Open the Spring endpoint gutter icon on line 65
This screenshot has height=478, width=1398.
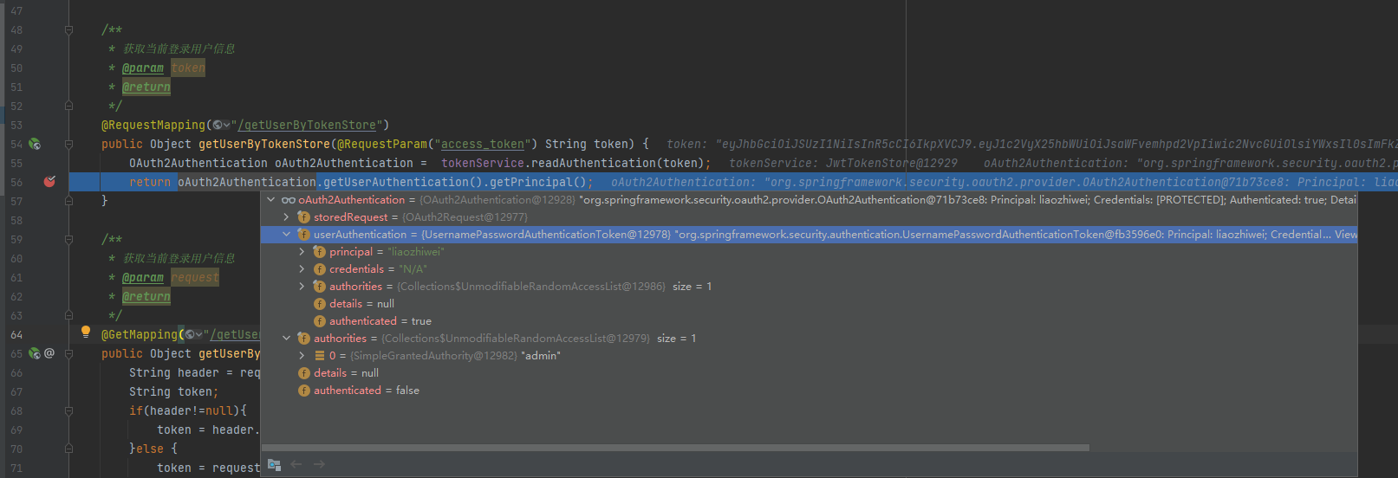tap(34, 353)
